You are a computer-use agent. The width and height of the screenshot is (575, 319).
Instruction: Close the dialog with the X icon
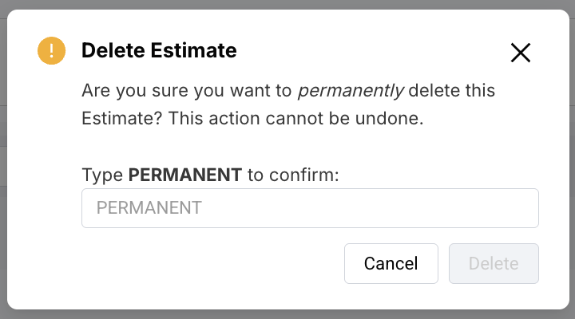click(521, 53)
